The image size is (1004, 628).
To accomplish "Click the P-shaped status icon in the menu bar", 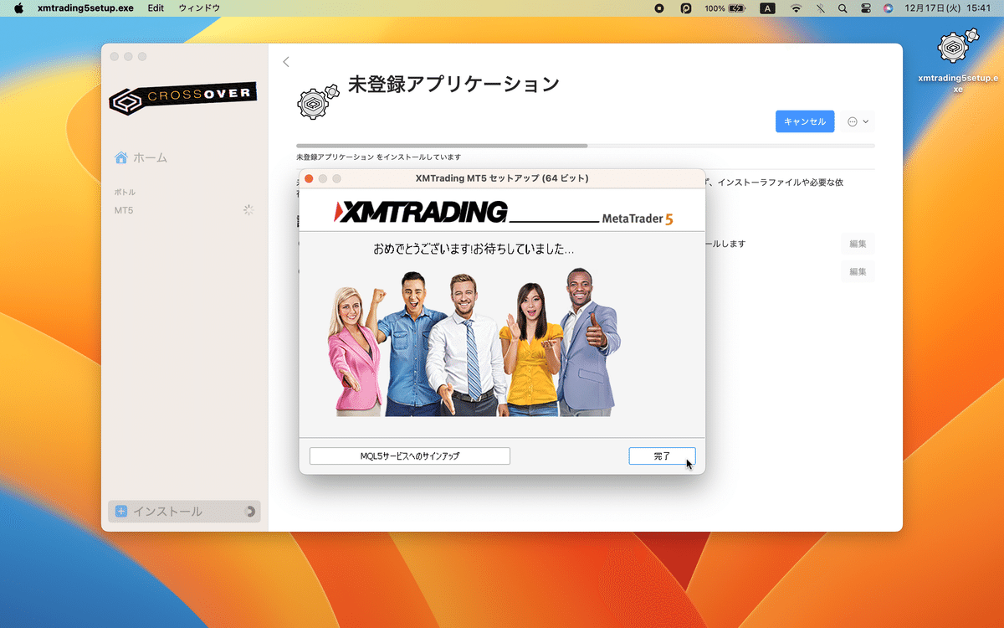I will tap(686, 8).
